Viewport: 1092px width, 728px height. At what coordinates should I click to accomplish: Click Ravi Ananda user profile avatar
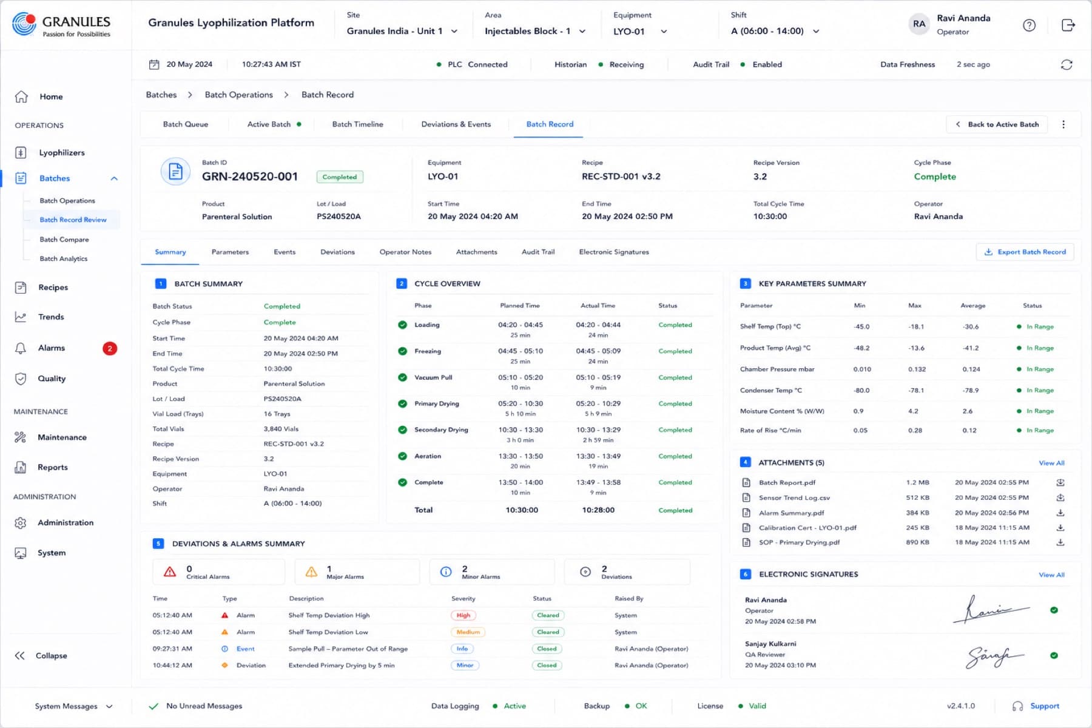(x=919, y=25)
